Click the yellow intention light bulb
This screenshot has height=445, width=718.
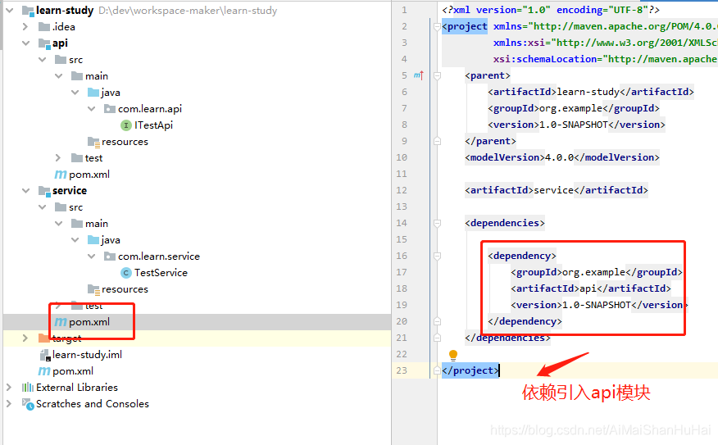click(453, 355)
